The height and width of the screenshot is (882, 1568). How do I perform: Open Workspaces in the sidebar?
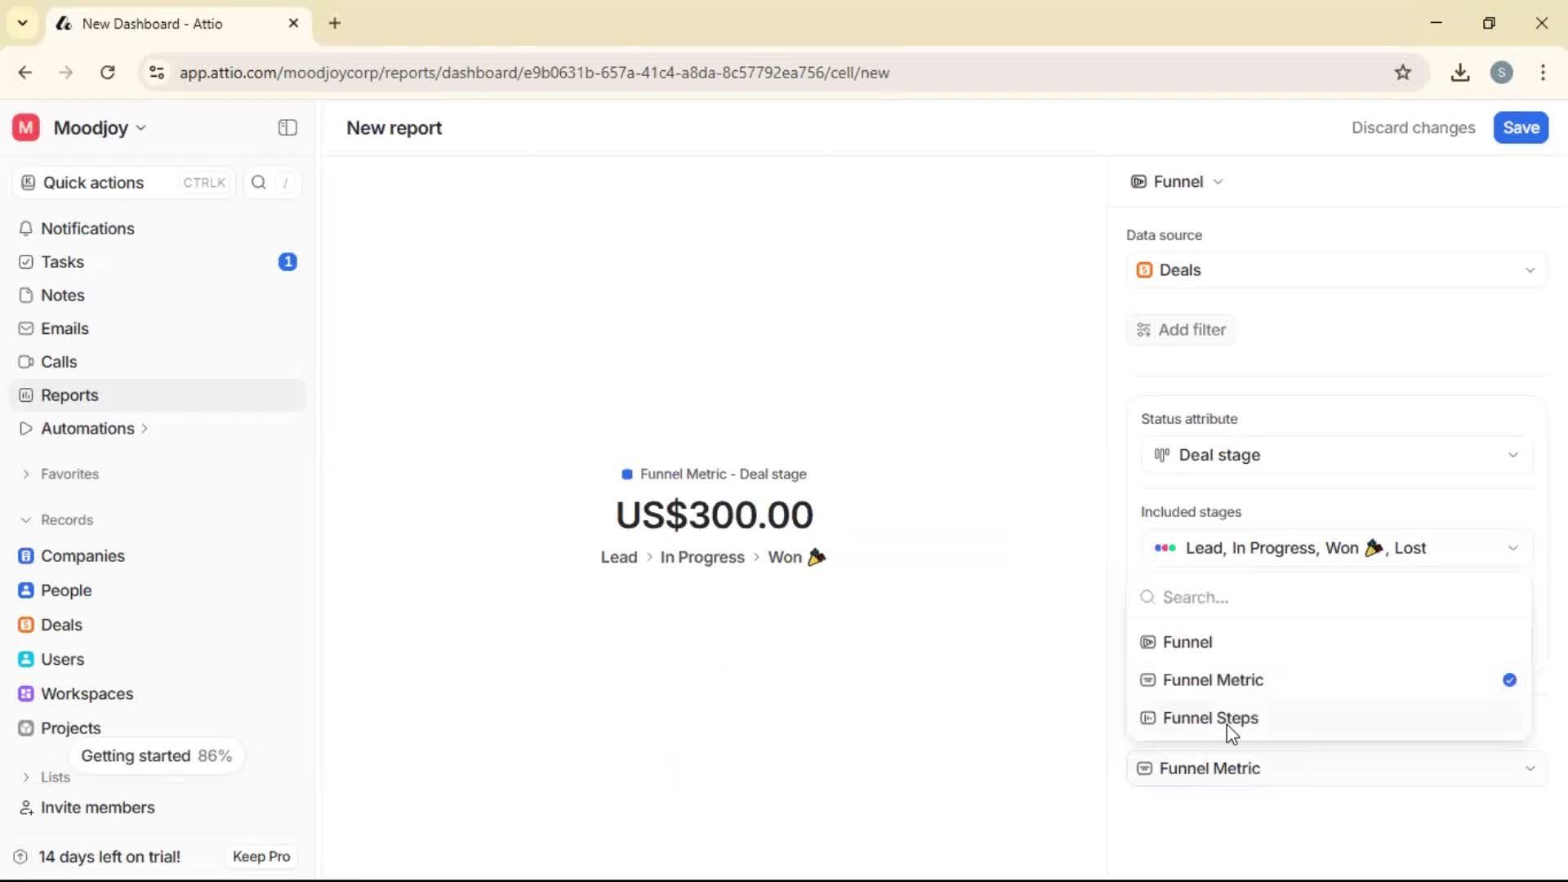click(x=88, y=693)
